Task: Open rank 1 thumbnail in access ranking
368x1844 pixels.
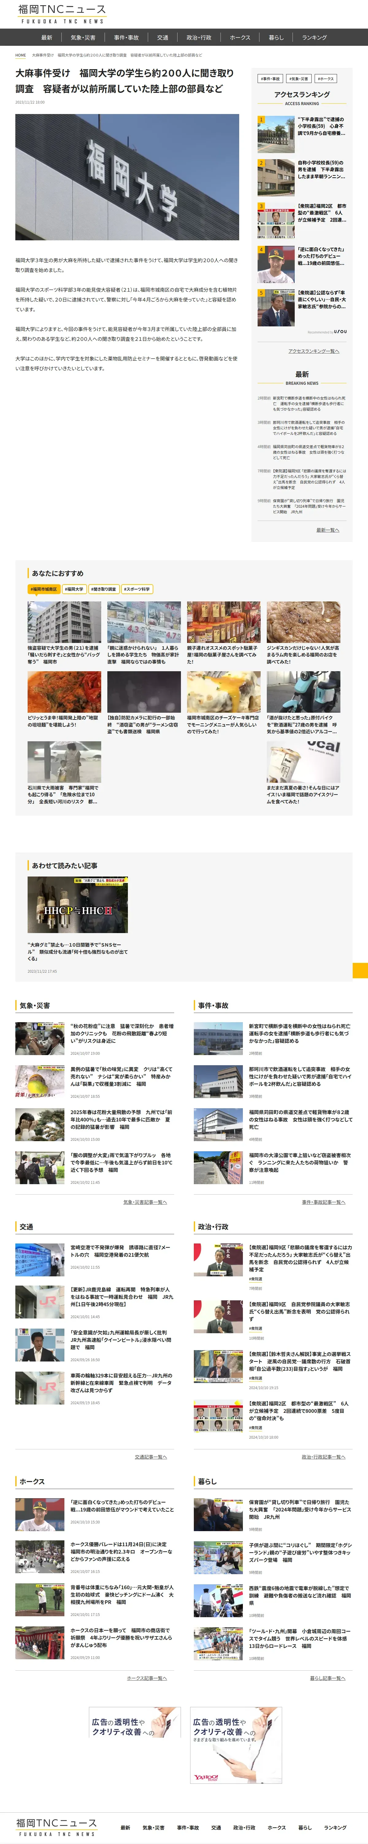Action: (276, 135)
